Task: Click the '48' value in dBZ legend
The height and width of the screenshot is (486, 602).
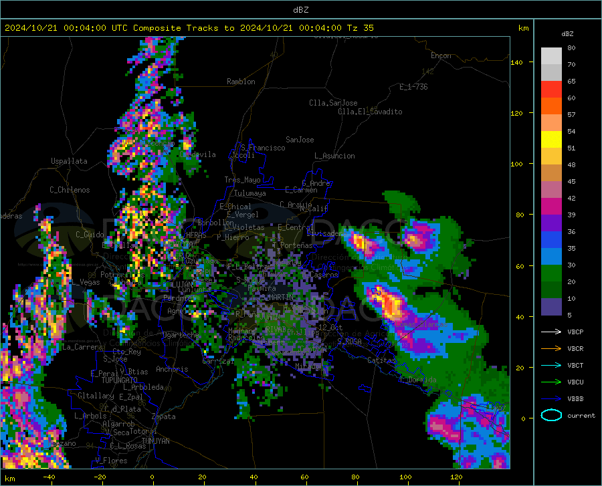Action: 571,165
